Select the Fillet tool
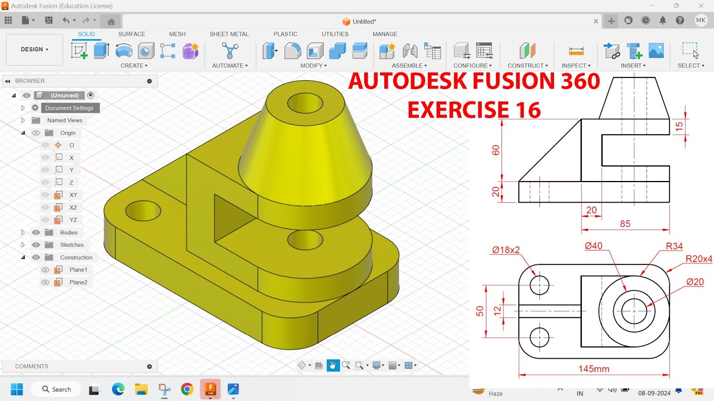 292,51
